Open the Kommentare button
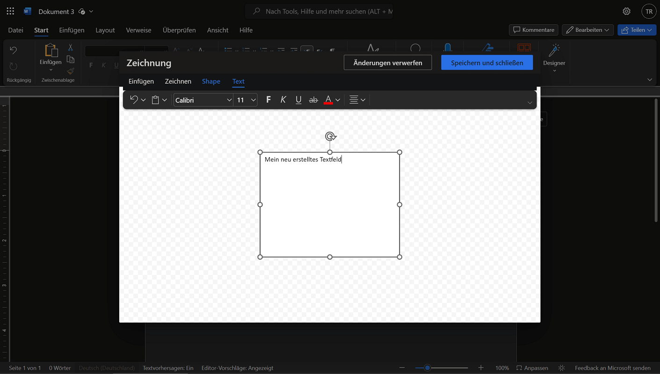Image resolution: width=660 pixels, height=374 pixels. tap(534, 30)
